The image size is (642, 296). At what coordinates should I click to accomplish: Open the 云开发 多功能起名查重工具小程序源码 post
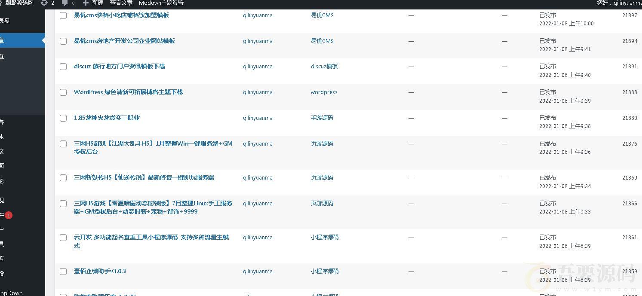click(151, 241)
